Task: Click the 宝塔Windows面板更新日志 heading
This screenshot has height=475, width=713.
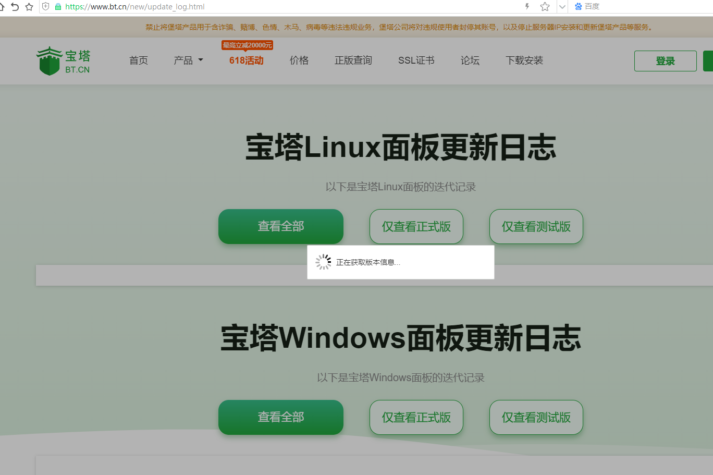Action: tap(401, 338)
